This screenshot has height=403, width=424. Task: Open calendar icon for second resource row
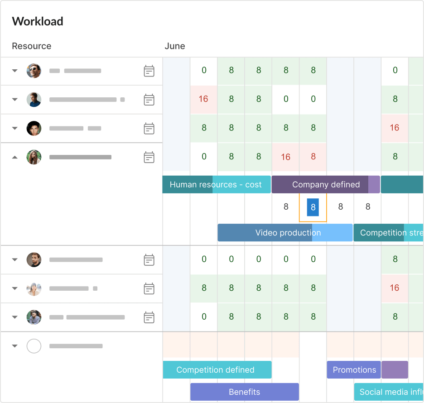pos(149,100)
